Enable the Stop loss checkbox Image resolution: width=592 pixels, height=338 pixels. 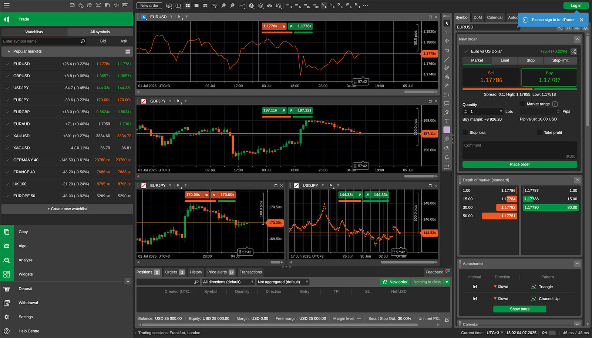point(465,133)
